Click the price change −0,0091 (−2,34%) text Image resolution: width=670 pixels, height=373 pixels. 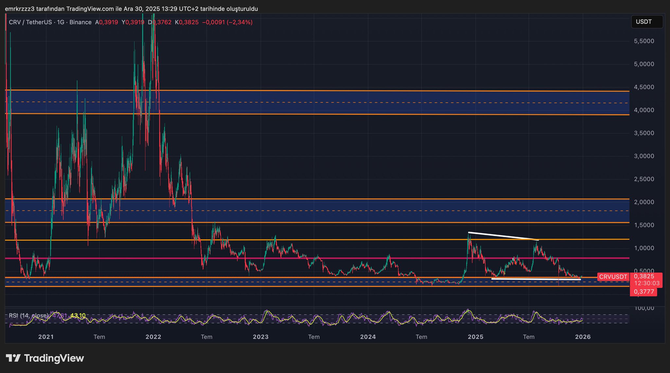(x=227, y=22)
